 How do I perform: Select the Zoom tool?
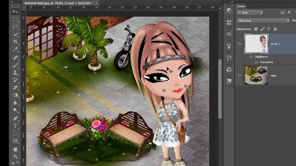(x=15, y=157)
